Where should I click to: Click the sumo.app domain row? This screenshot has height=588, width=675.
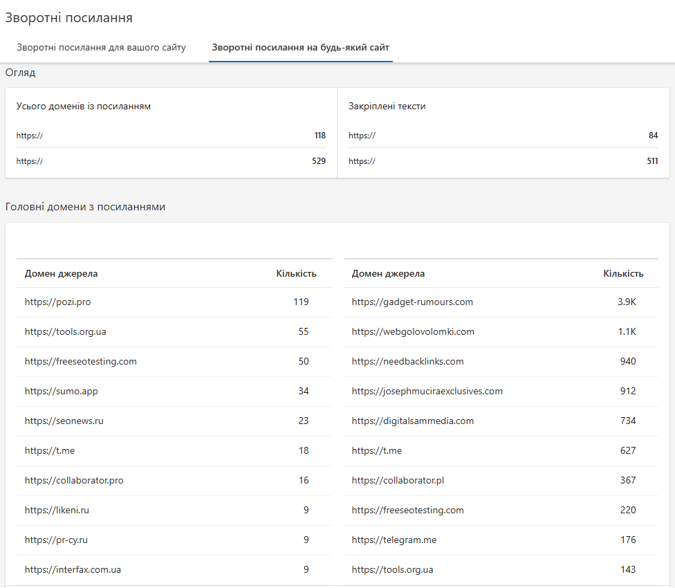pos(61,391)
